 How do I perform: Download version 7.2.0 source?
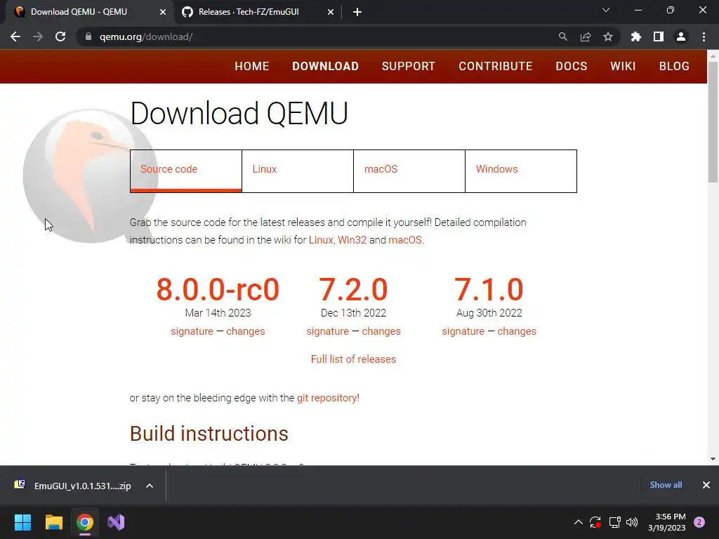pos(354,290)
